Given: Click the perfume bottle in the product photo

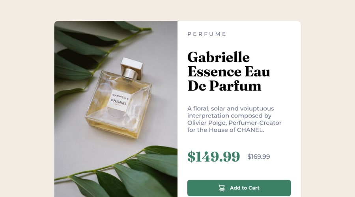Looking at the screenshot, I should [x=118, y=100].
